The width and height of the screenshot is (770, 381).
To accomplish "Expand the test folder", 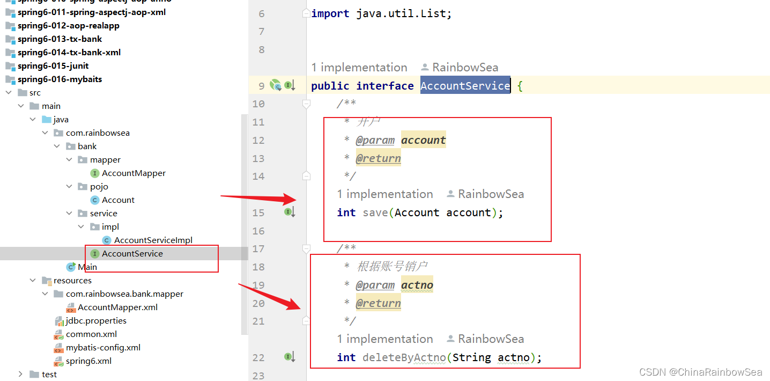I will click(21, 375).
